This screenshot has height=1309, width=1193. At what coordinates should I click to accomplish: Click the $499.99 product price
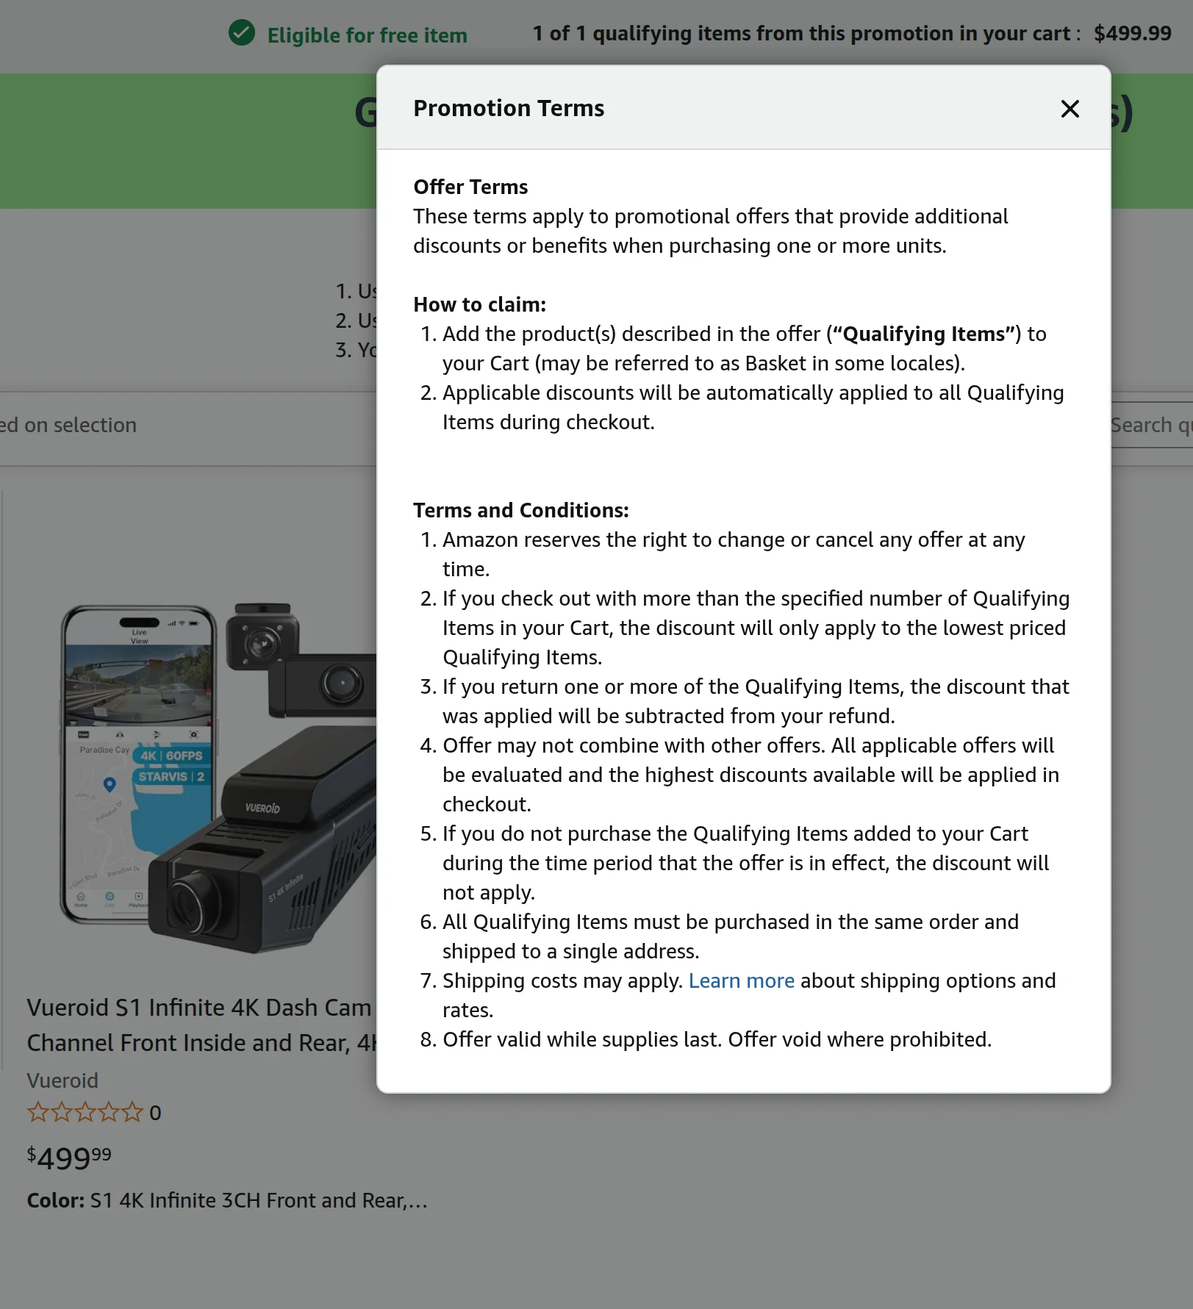(x=69, y=1158)
